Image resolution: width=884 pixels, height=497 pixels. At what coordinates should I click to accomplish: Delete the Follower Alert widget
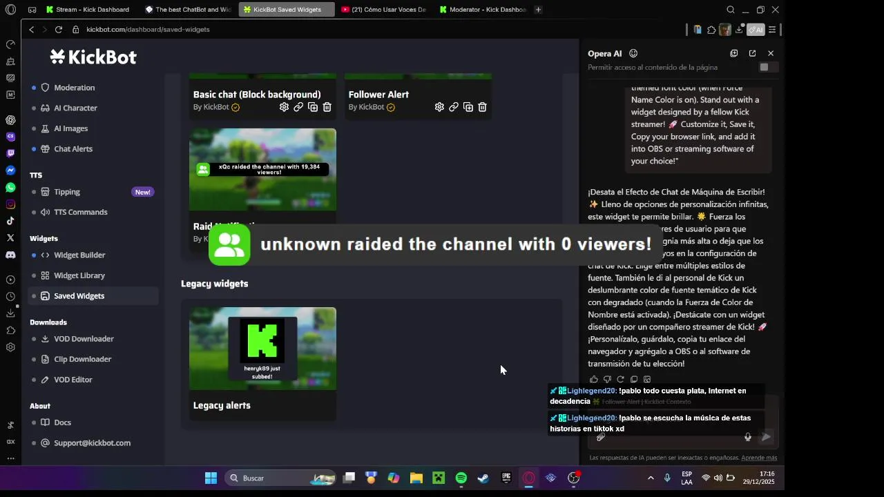483,107
